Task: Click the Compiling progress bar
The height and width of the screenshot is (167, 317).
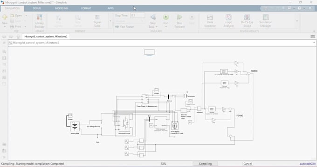Action: [x=205, y=164]
